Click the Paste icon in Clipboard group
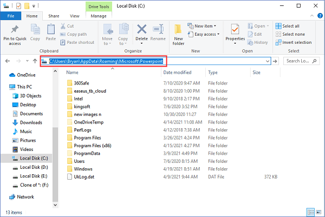The image size is (325, 217). click(51, 32)
